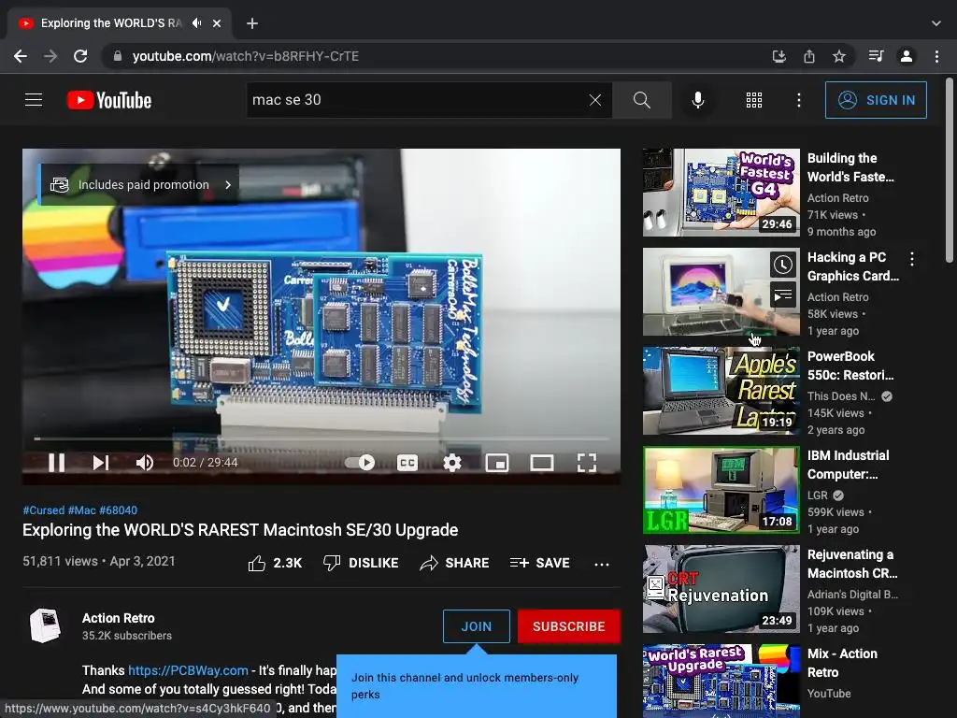Image resolution: width=957 pixels, height=718 pixels.
Task: Enter full screen mode
Action: (x=587, y=462)
